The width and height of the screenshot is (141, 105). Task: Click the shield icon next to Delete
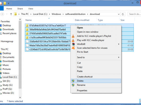[x=73, y=81]
